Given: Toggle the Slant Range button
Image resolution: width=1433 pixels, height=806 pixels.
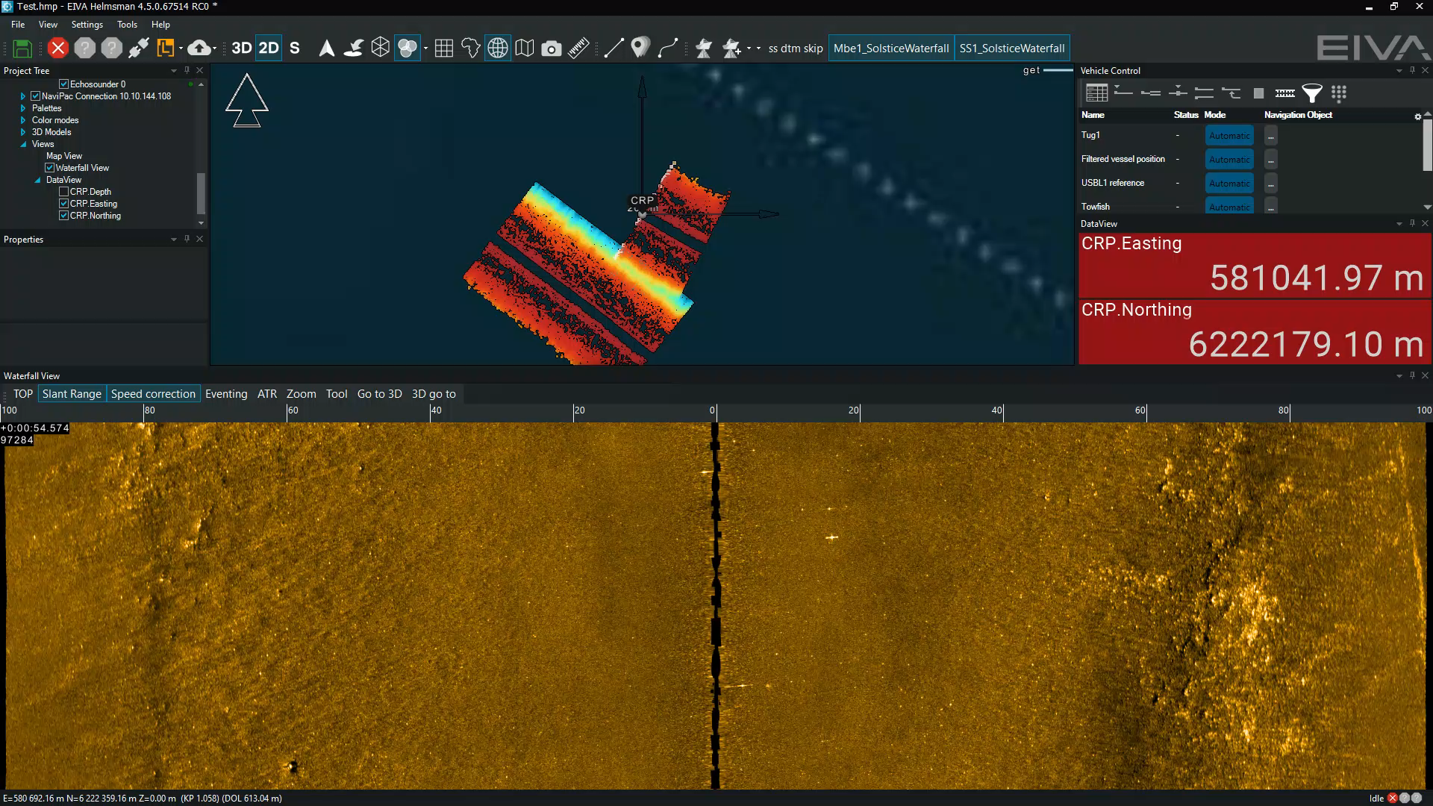Looking at the screenshot, I should coord(72,394).
